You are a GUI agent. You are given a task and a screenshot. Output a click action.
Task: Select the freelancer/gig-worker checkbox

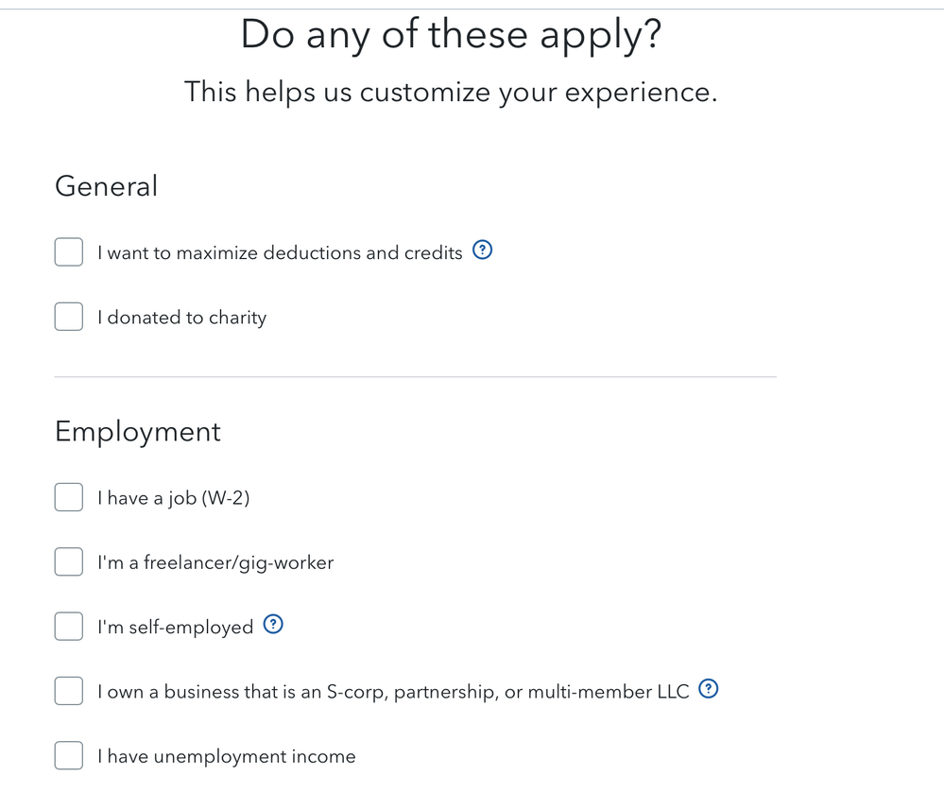pos(69,561)
